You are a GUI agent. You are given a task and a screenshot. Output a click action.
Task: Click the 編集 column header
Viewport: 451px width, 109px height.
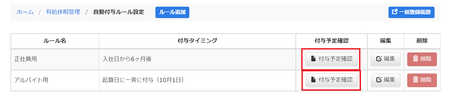(x=386, y=41)
